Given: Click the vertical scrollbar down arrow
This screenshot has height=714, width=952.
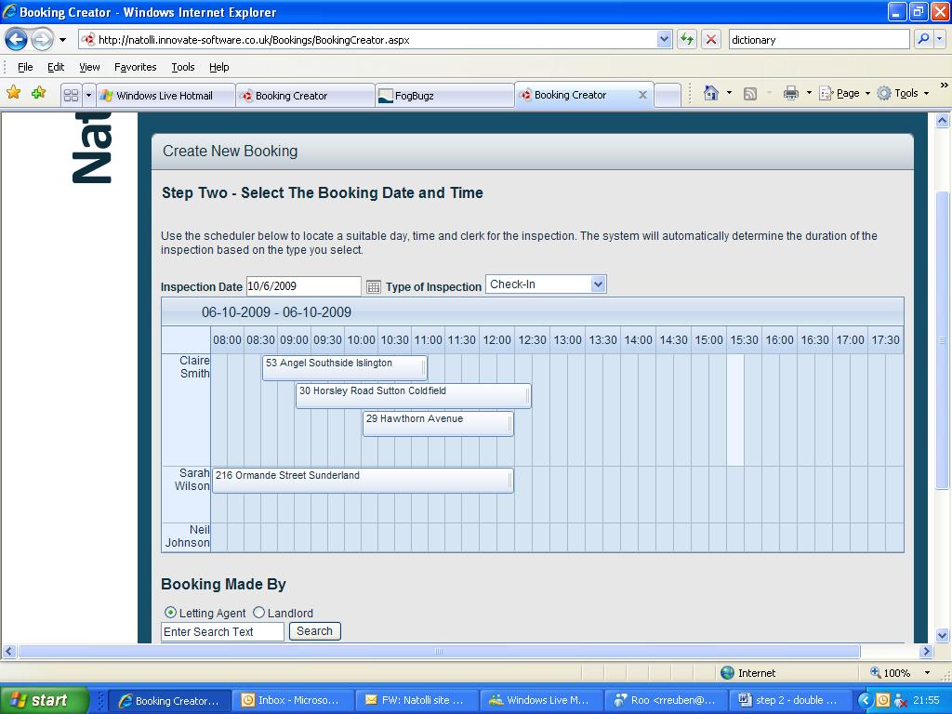Looking at the screenshot, I should [x=943, y=636].
